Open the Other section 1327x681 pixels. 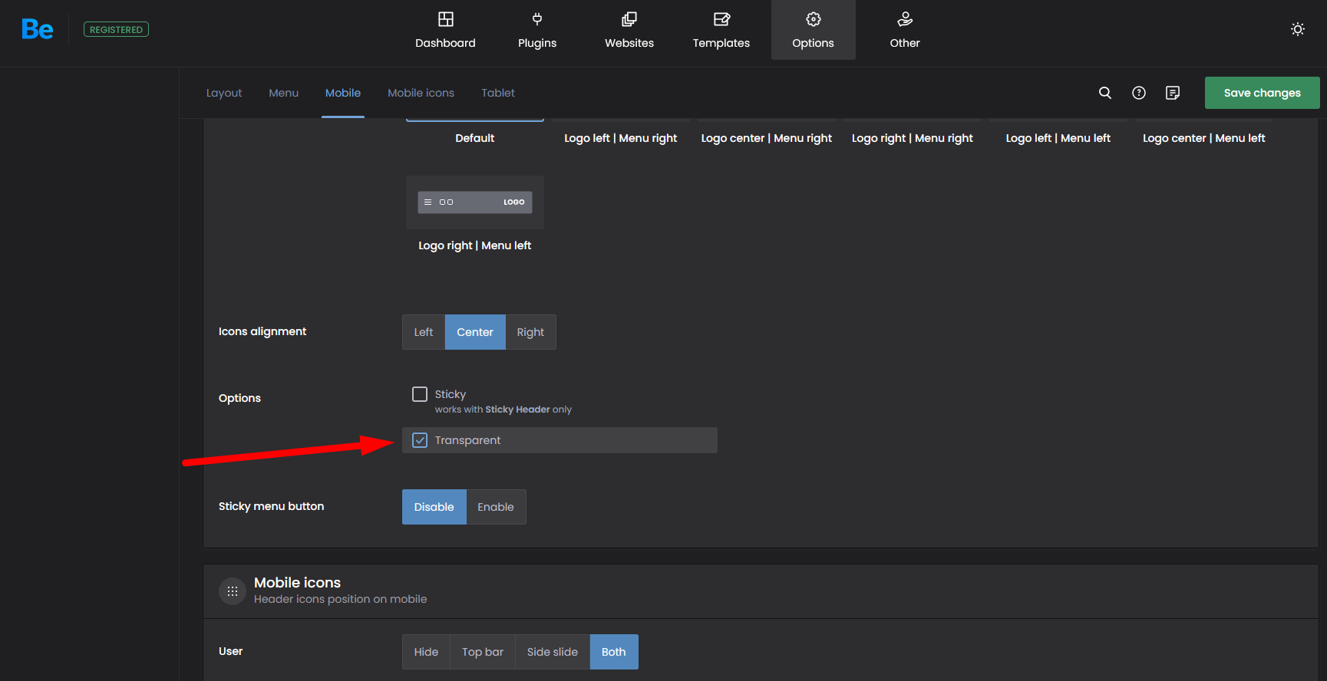(905, 30)
